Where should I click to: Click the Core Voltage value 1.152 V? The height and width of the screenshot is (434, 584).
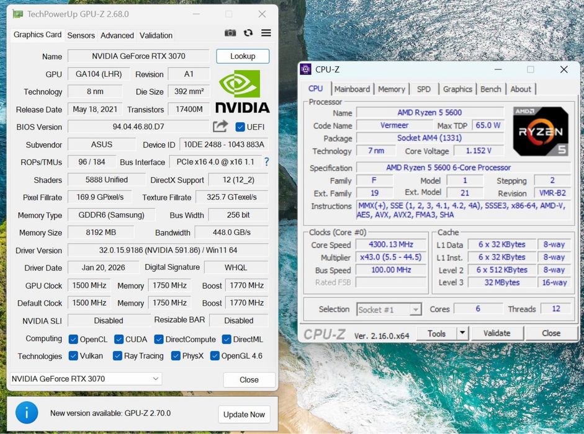478,151
